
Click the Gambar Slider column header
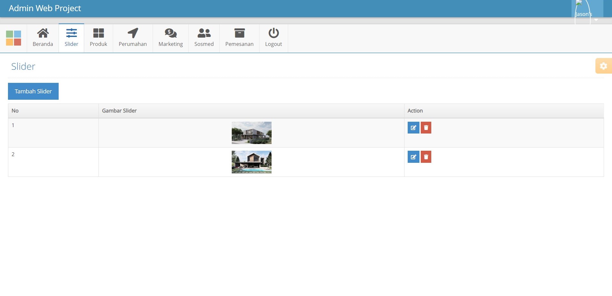[119, 111]
